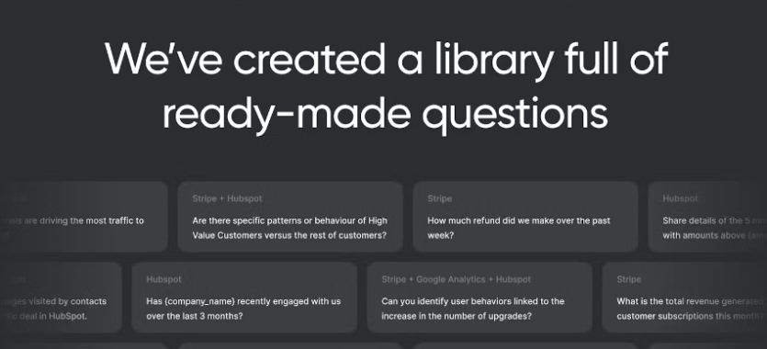Click the Stripe label above the refund question
The image size is (767, 349).
[439, 198]
